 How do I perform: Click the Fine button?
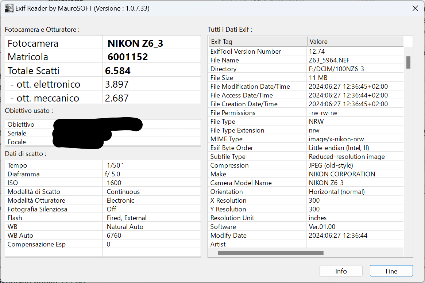coord(391,271)
